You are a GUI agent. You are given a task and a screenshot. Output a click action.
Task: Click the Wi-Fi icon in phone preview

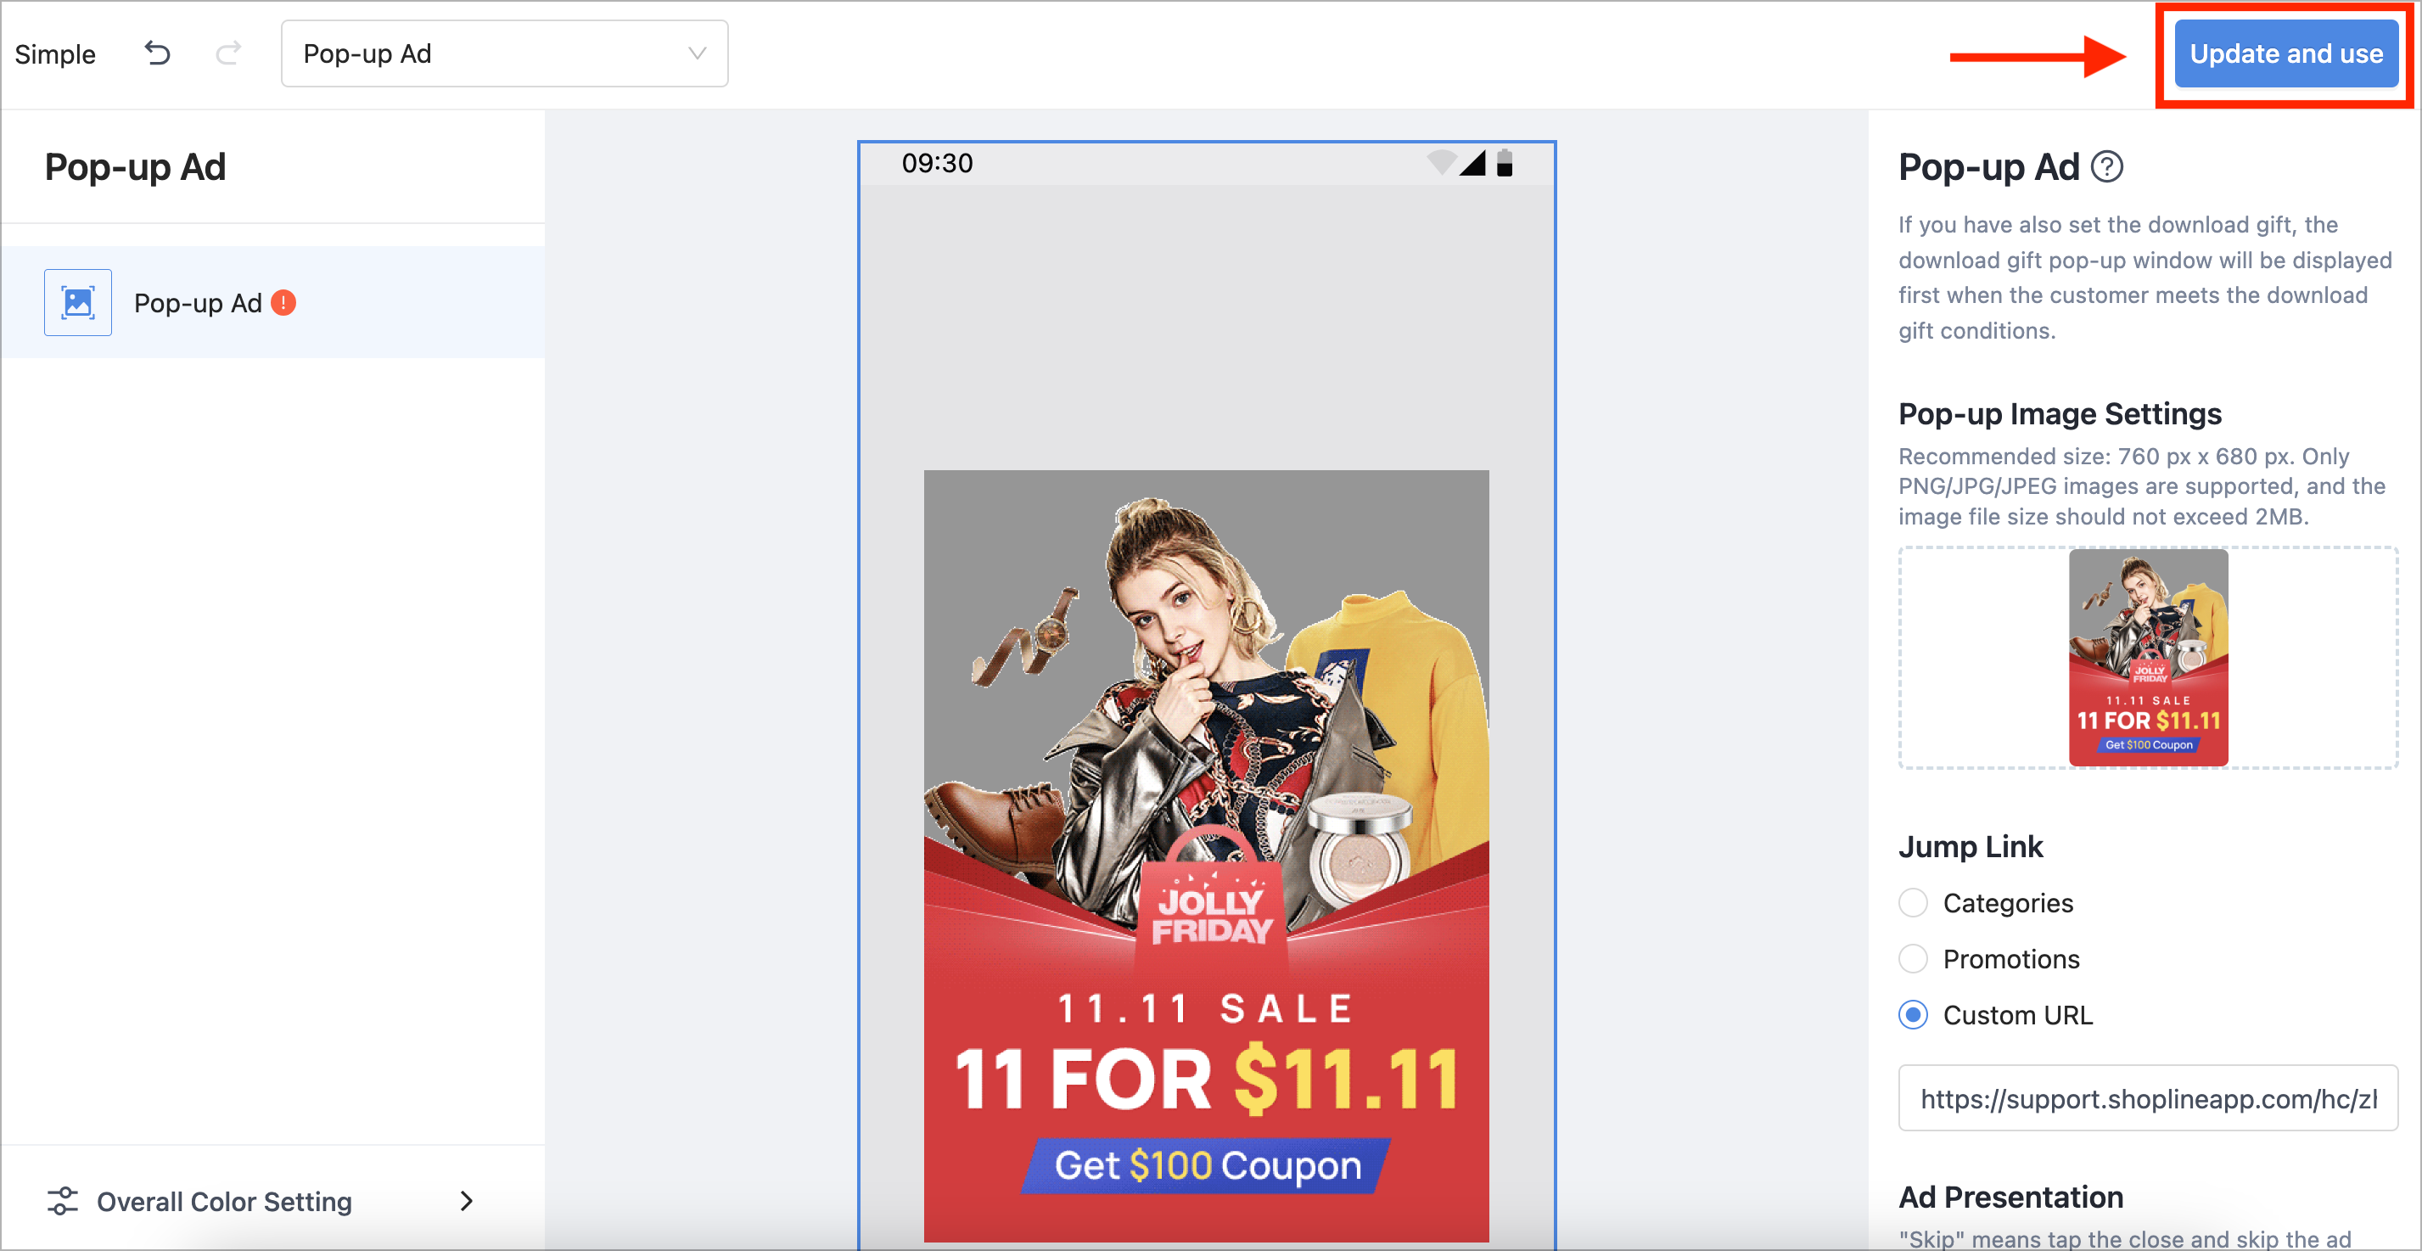(1440, 163)
